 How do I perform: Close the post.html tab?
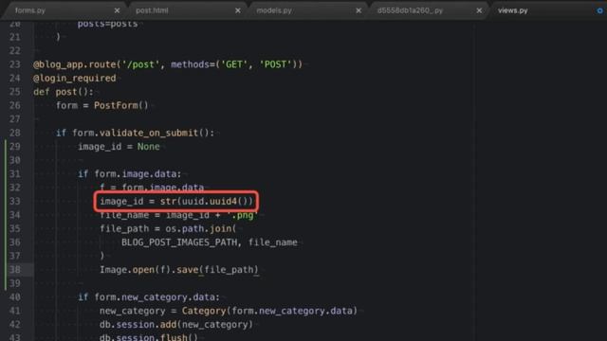point(238,10)
